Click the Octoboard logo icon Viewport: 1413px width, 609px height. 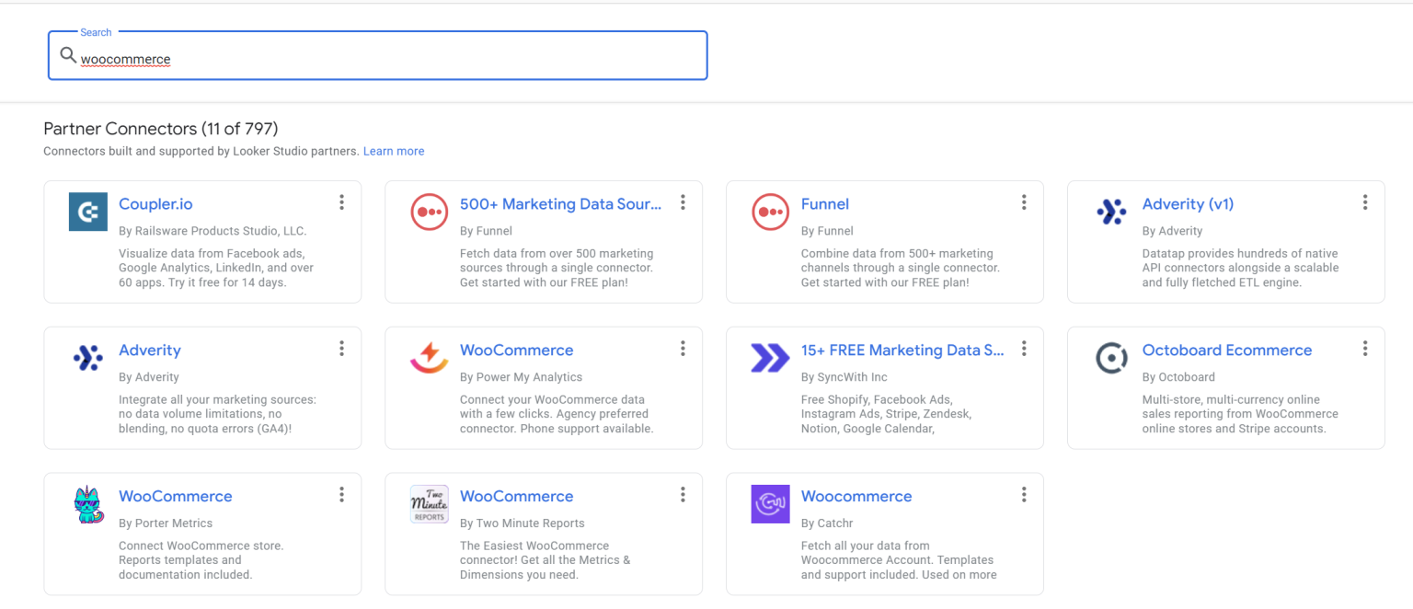pyautogui.click(x=1112, y=358)
